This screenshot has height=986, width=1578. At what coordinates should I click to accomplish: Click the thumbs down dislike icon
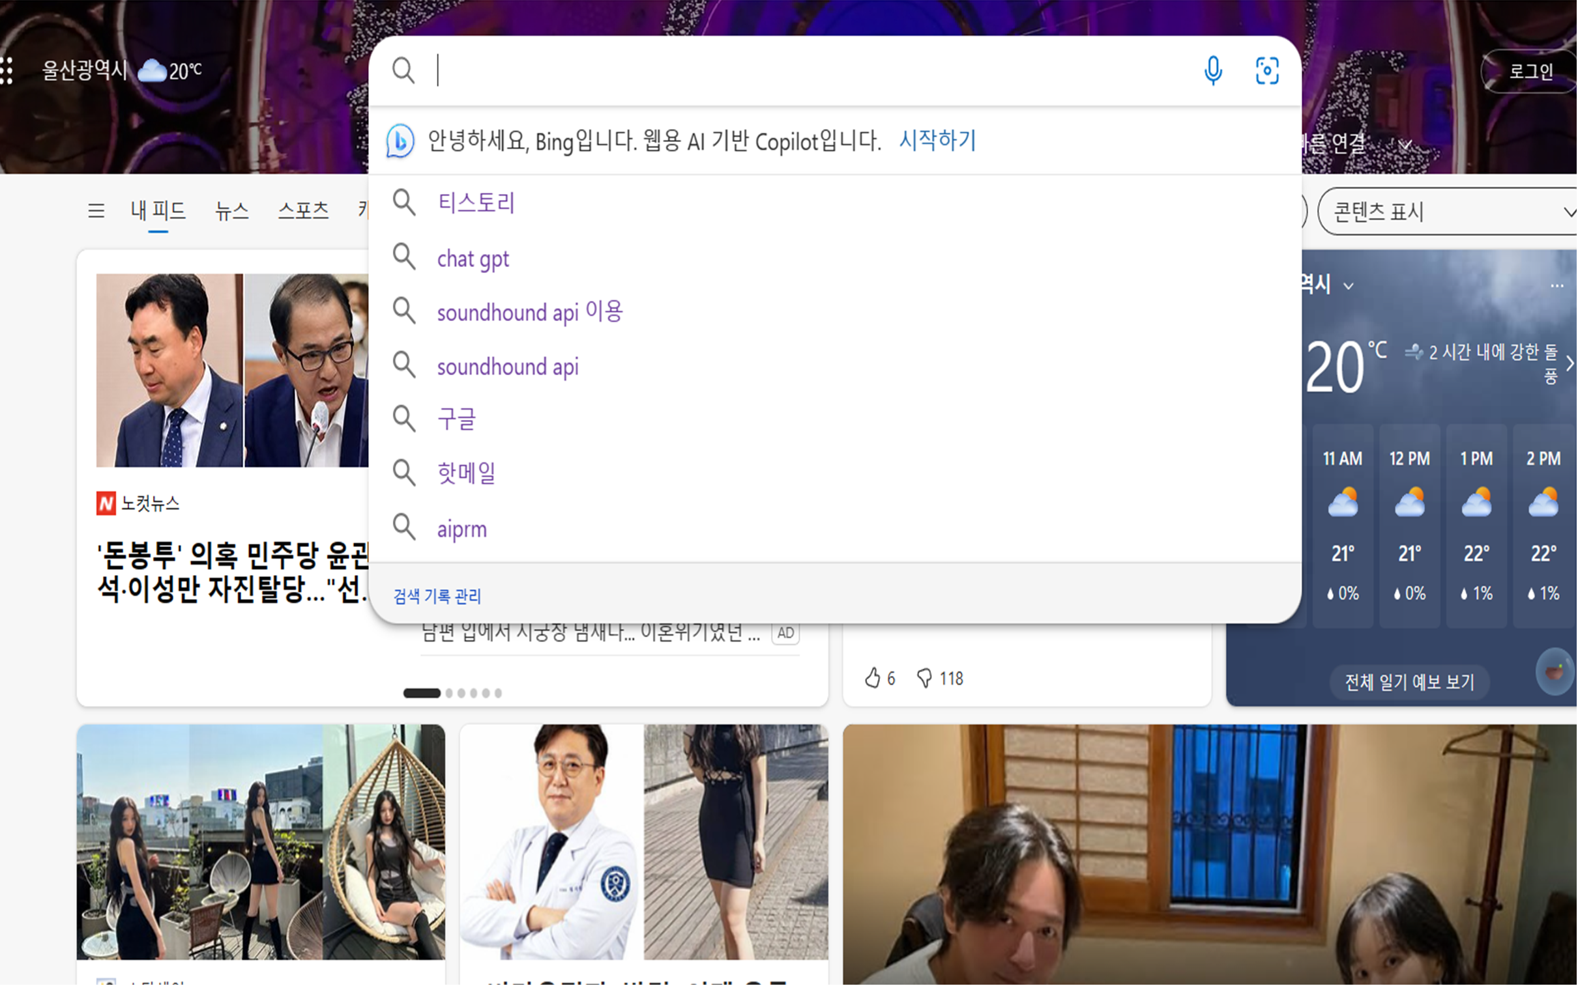coord(924,678)
